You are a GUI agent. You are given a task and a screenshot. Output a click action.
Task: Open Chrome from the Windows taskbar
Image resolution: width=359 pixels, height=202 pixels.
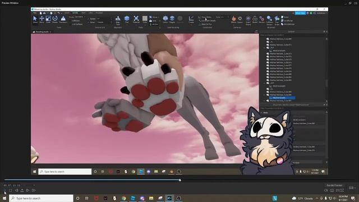pyautogui.click(x=123, y=198)
